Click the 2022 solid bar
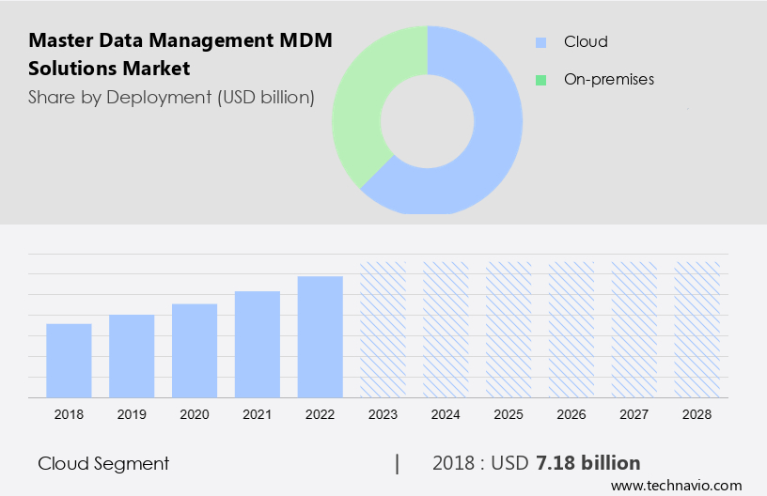Viewport: 767px width, 496px height. tap(321, 337)
